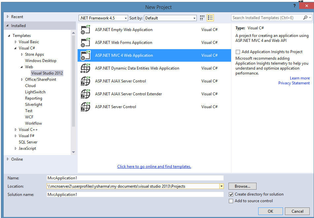This screenshot has width=314, height=218.
Task: Click the Browse... button
Action: [x=242, y=186]
